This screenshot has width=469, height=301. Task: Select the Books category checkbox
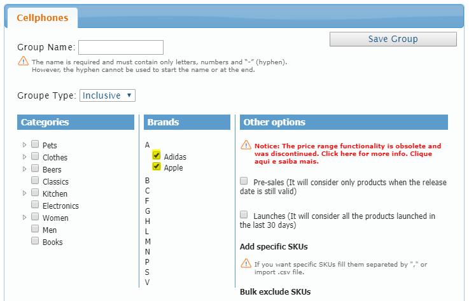(x=36, y=241)
